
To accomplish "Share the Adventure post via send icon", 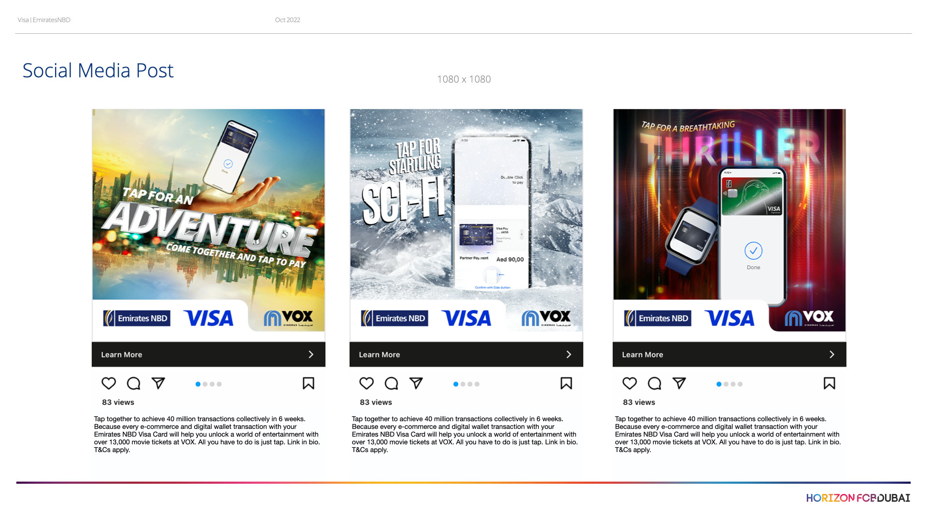I will click(158, 384).
